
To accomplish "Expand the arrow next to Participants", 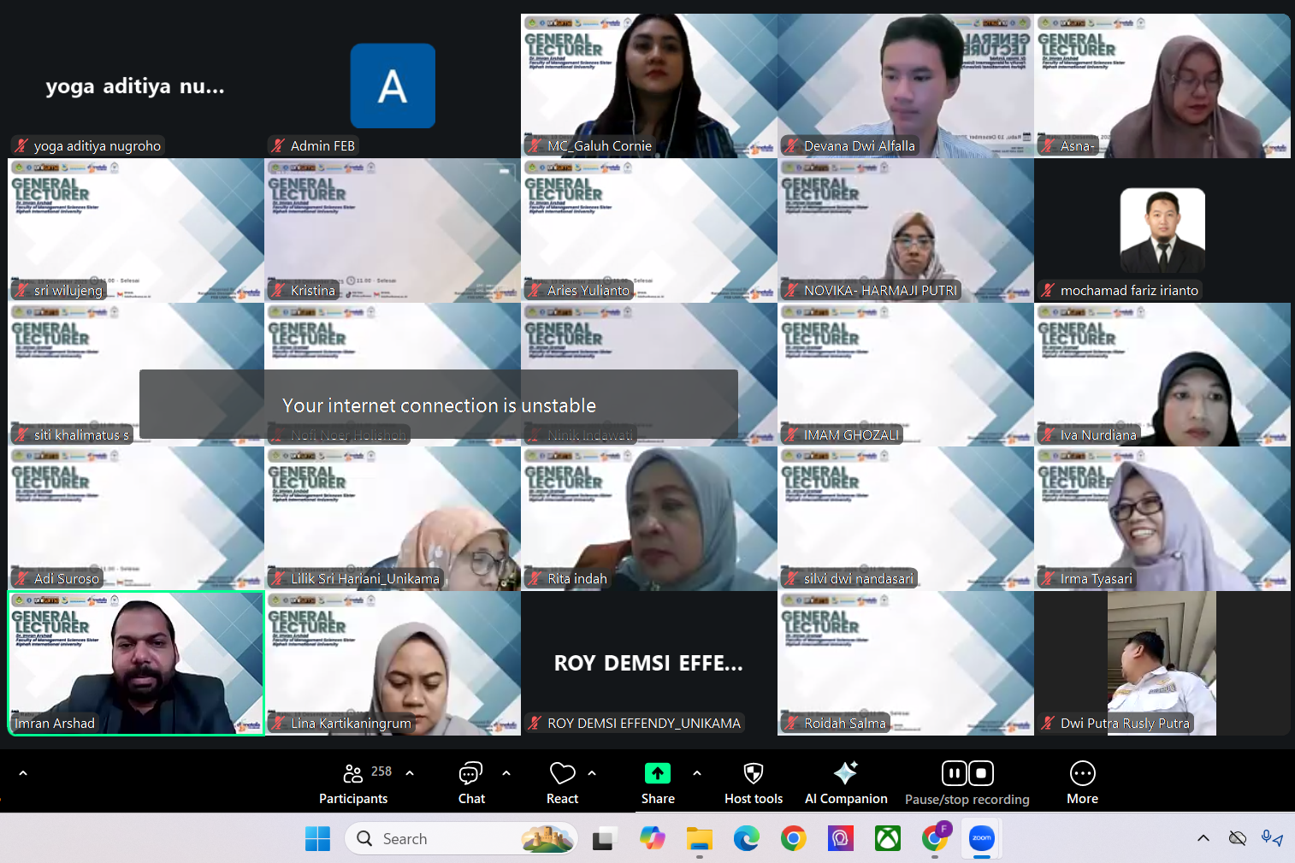I will pos(410,773).
